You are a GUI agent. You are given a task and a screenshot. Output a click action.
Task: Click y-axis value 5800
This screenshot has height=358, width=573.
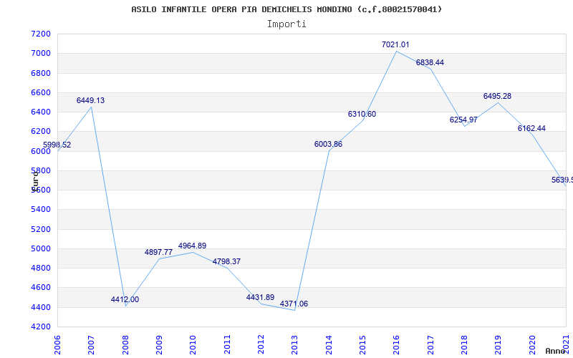(x=42, y=170)
